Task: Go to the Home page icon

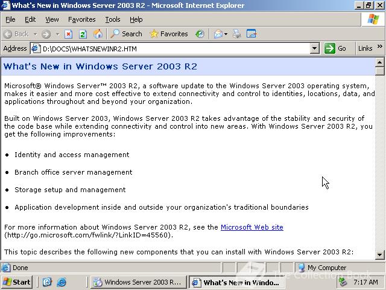Action: tap(98, 34)
